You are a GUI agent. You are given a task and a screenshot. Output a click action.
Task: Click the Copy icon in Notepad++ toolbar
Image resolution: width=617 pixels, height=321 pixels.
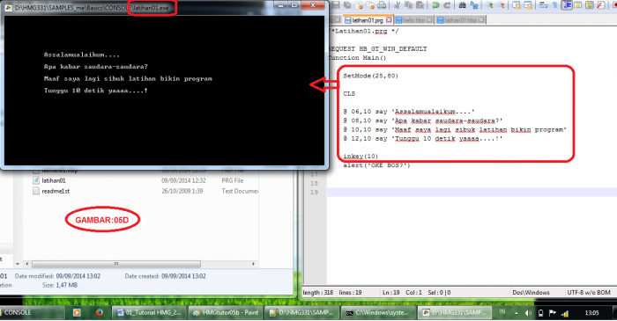pyautogui.click(x=408, y=5)
